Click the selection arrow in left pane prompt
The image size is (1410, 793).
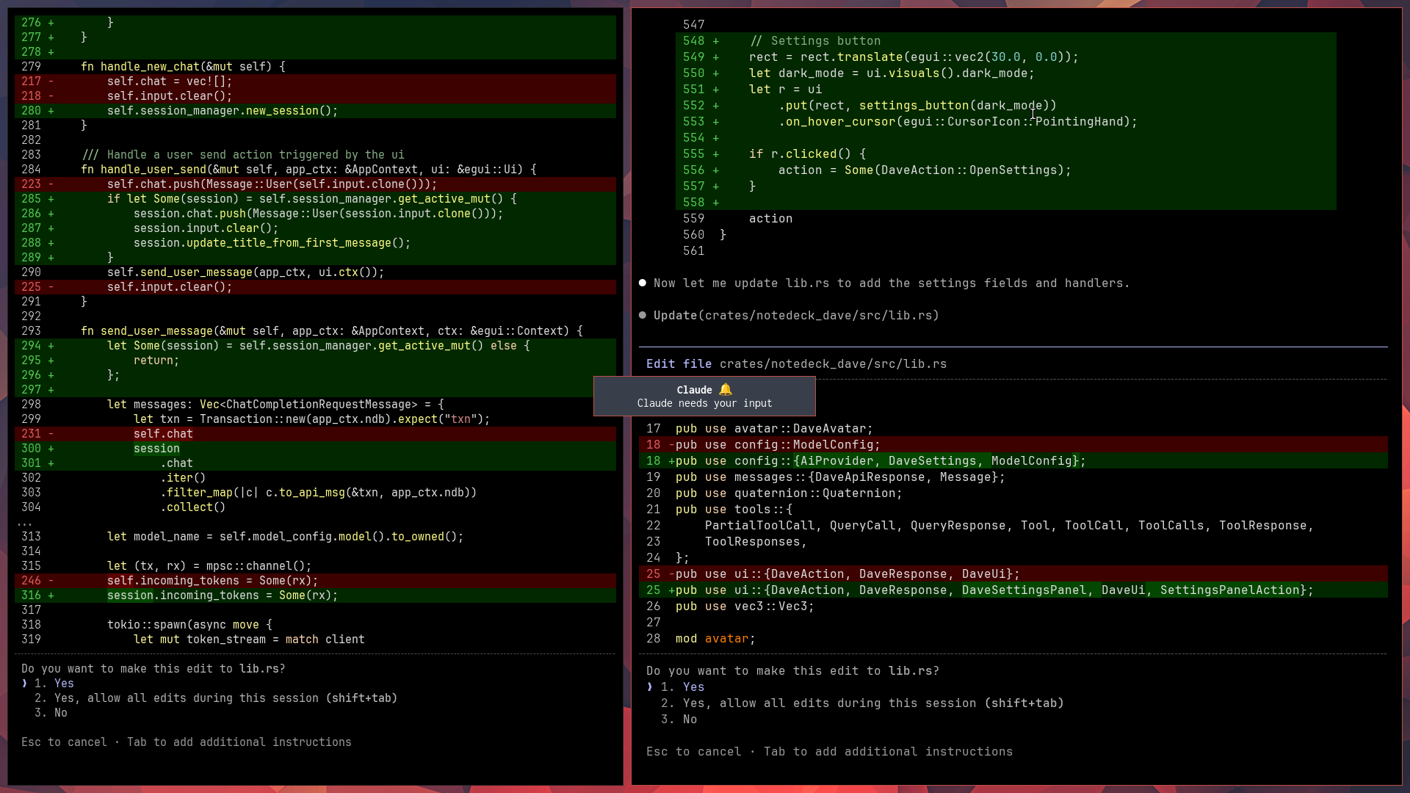25,683
